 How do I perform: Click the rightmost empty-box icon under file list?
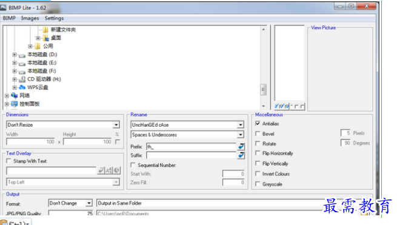[x=302, y=106]
